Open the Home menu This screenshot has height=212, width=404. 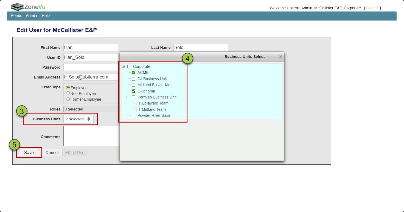tap(16, 16)
